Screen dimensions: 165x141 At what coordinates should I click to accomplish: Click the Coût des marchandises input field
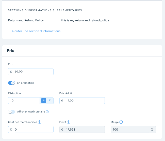(33, 130)
